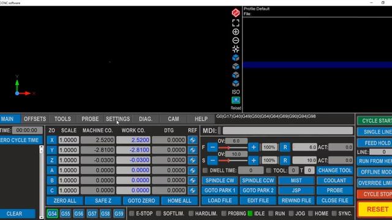Select the first blue cube view icon
The height and width of the screenshot is (220, 392).
click(x=235, y=57)
